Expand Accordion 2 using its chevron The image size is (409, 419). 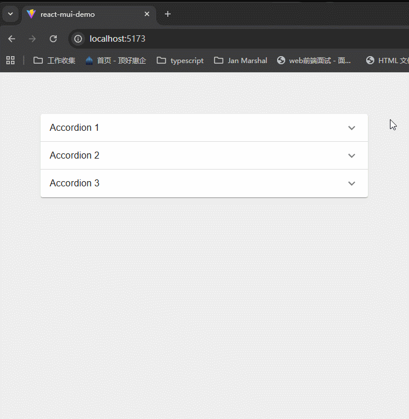[352, 156]
